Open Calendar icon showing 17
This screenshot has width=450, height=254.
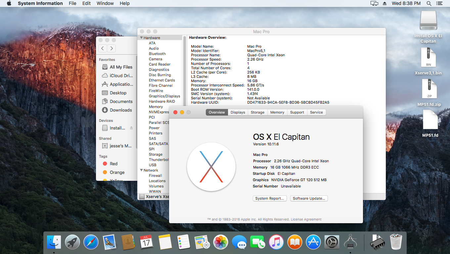click(x=146, y=242)
